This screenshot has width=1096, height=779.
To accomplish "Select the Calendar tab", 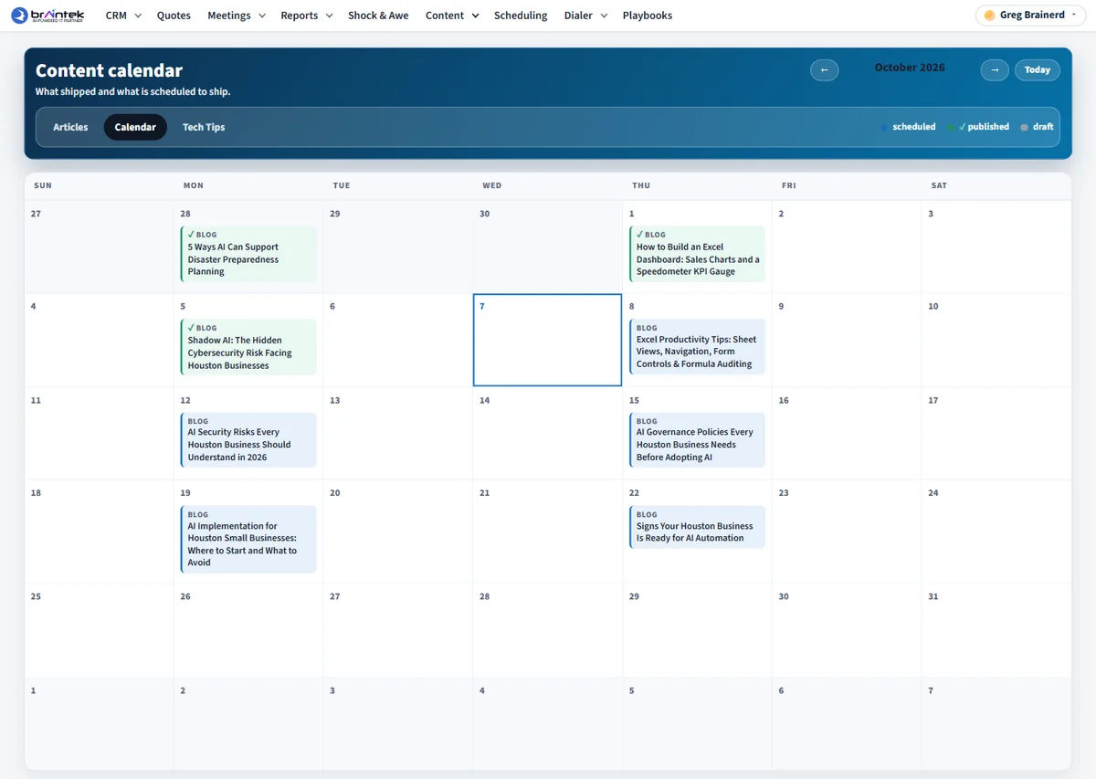I will point(135,127).
